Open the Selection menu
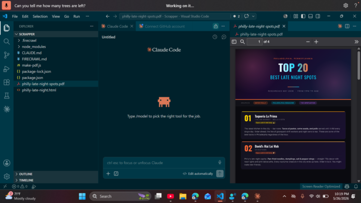 click(40, 17)
